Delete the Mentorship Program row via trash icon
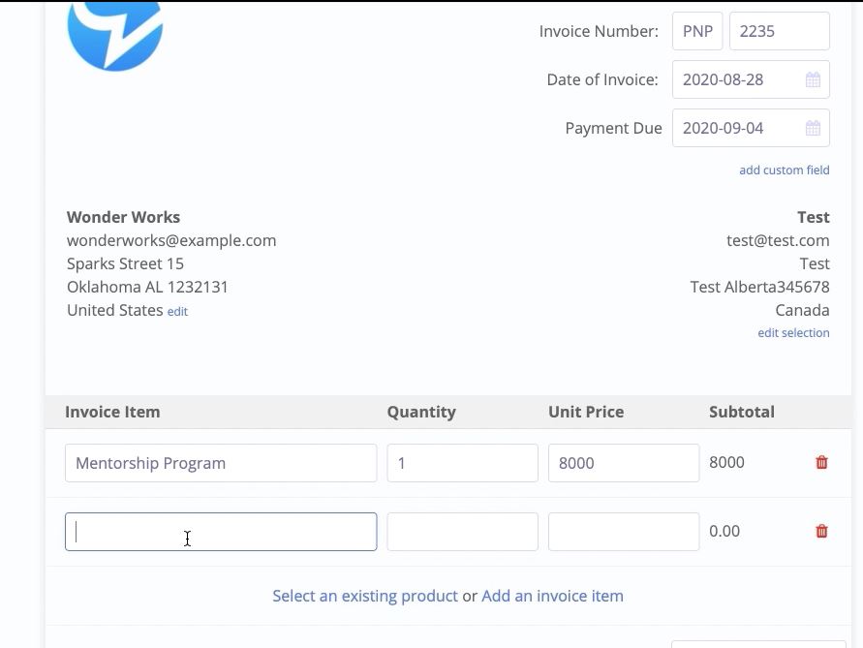 [821, 462]
